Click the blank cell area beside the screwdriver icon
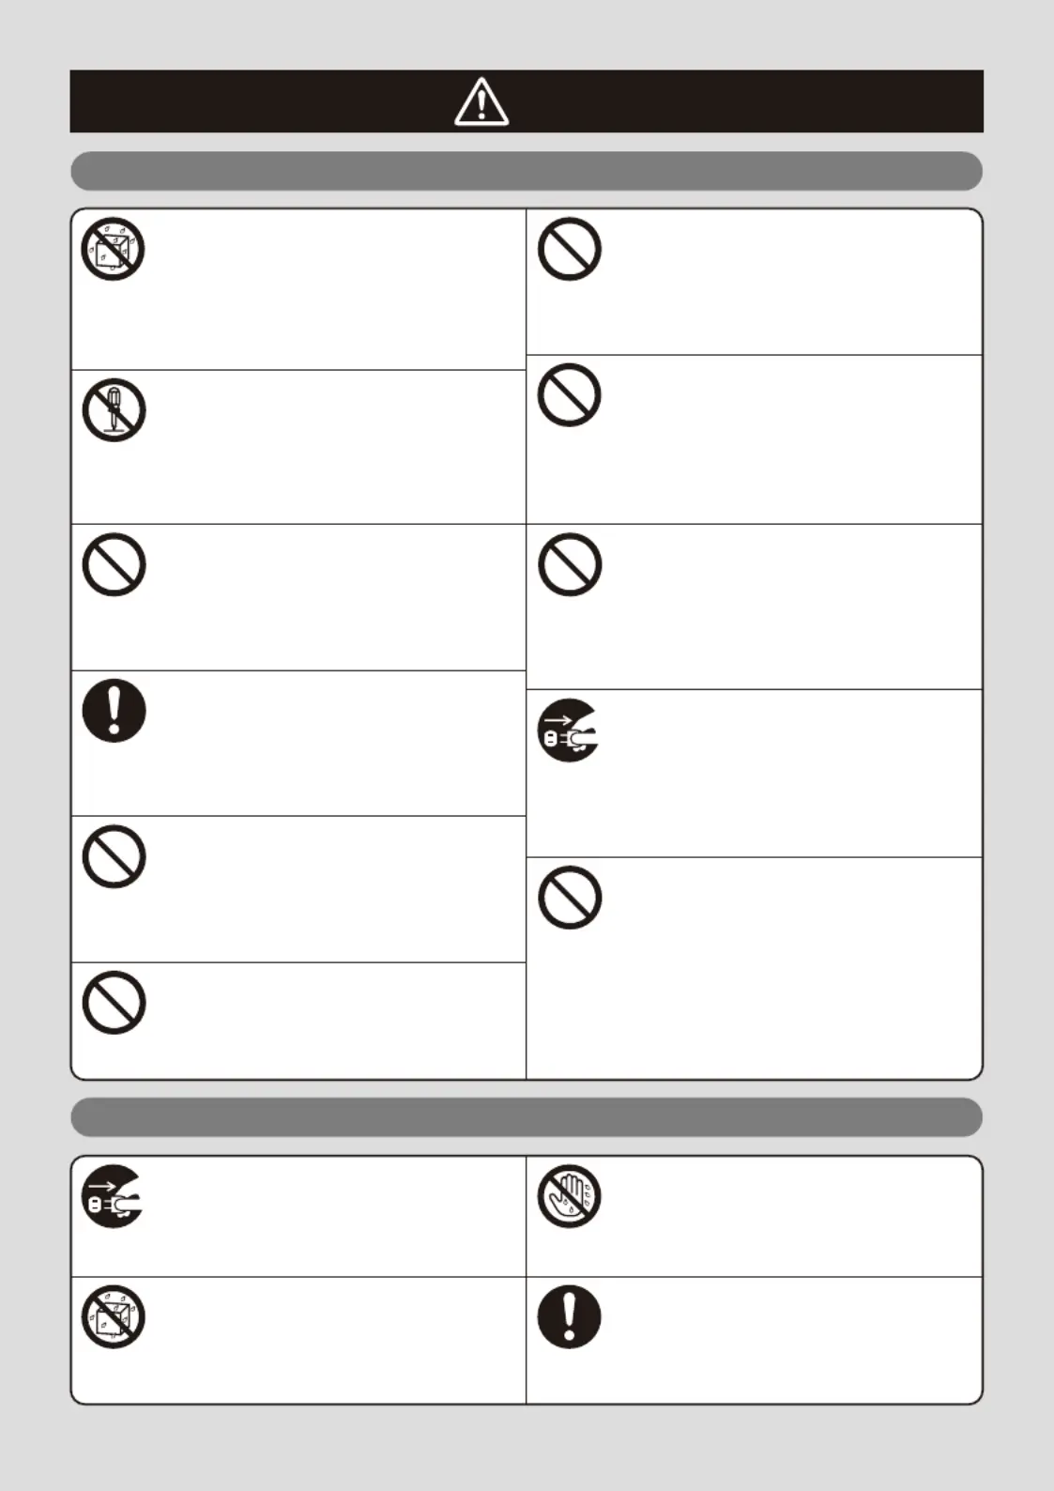This screenshot has height=1491, width=1054. point(333,447)
